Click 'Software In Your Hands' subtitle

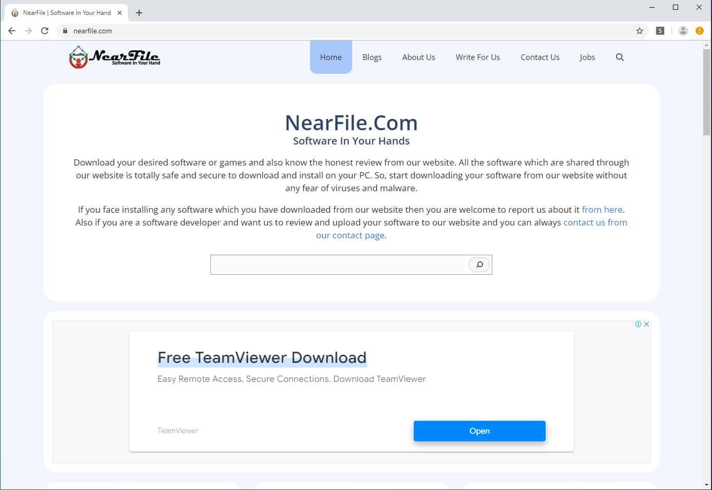click(x=351, y=141)
